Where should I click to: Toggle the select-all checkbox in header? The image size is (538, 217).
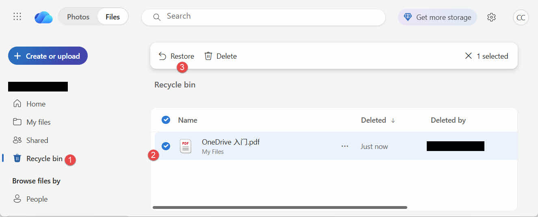click(166, 120)
